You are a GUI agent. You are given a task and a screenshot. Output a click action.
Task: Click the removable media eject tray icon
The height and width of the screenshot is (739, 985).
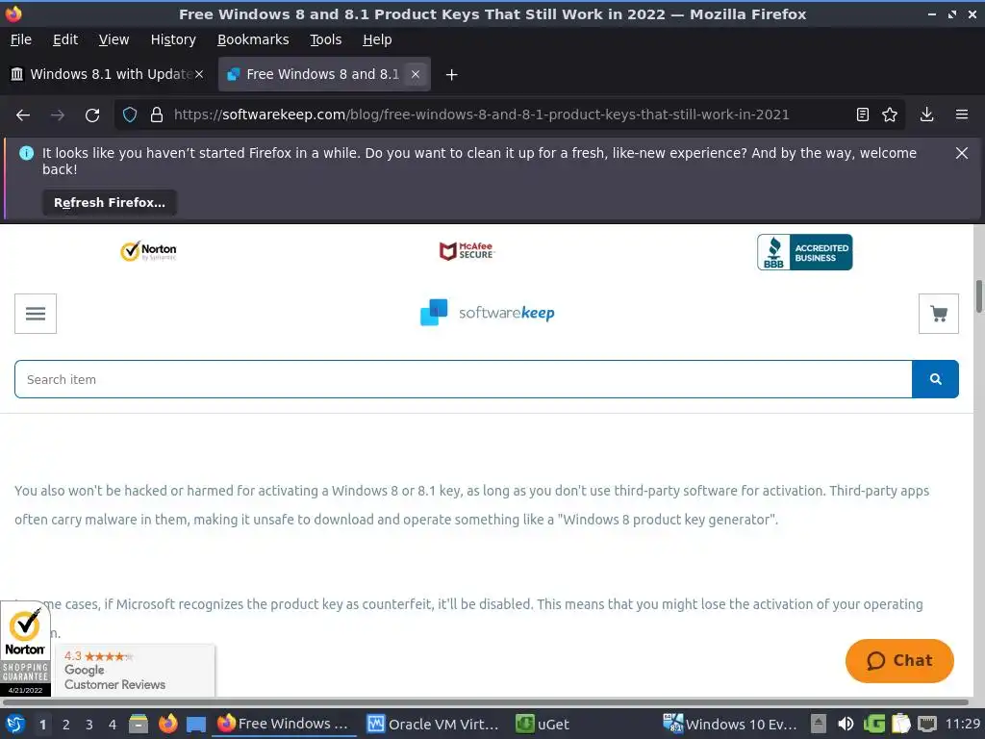(x=818, y=724)
